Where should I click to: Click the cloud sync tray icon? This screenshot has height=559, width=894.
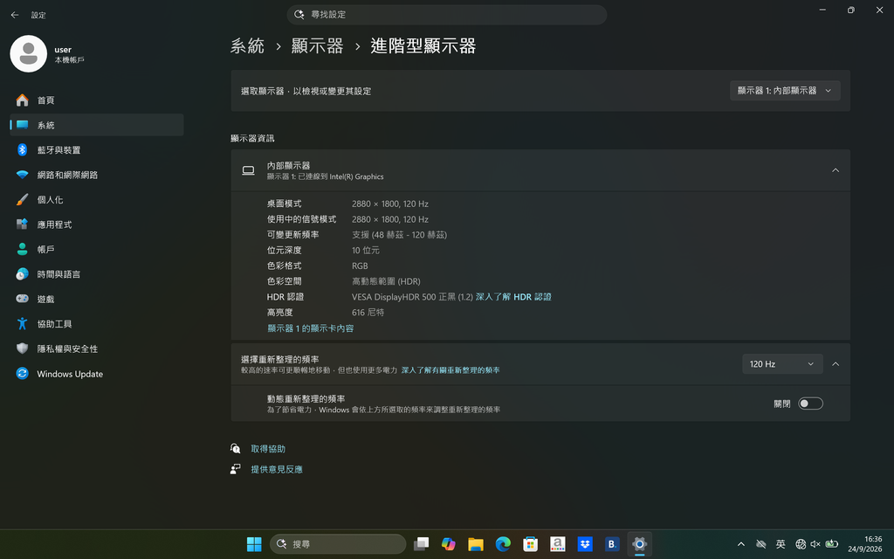click(760, 544)
